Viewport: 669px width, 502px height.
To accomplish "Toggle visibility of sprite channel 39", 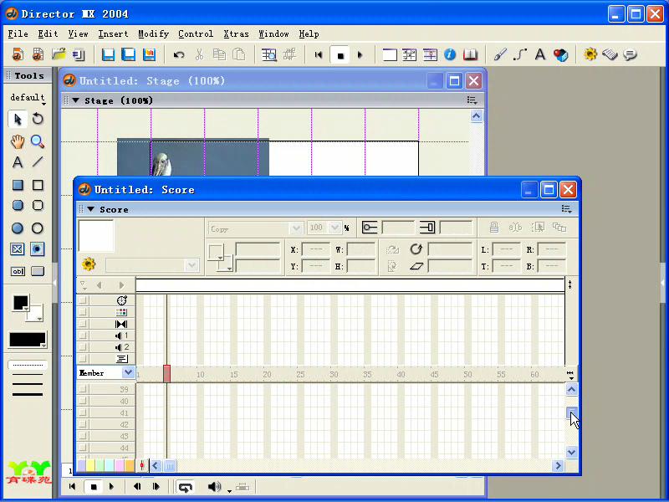I will [x=83, y=389].
